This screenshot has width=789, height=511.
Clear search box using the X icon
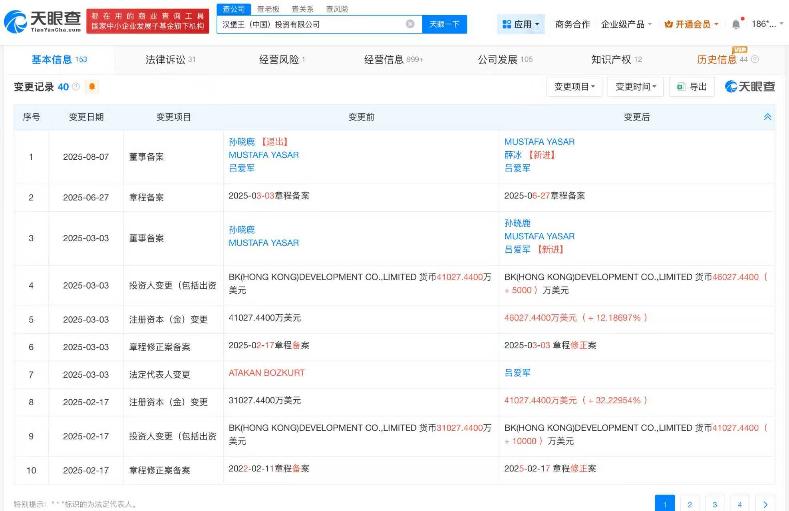410,24
